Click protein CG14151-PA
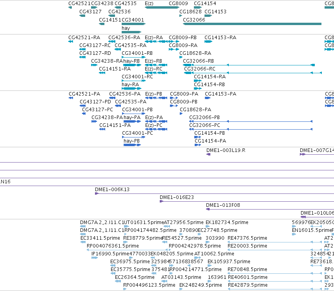This screenshot has width=334, height=291. [x=115, y=125]
